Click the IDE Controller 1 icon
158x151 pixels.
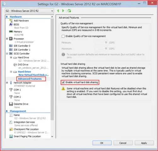pyautogui.click(x=11, y=50)
